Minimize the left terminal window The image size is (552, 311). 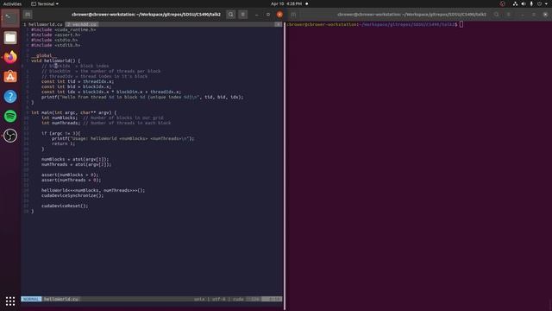click(257, 15)
